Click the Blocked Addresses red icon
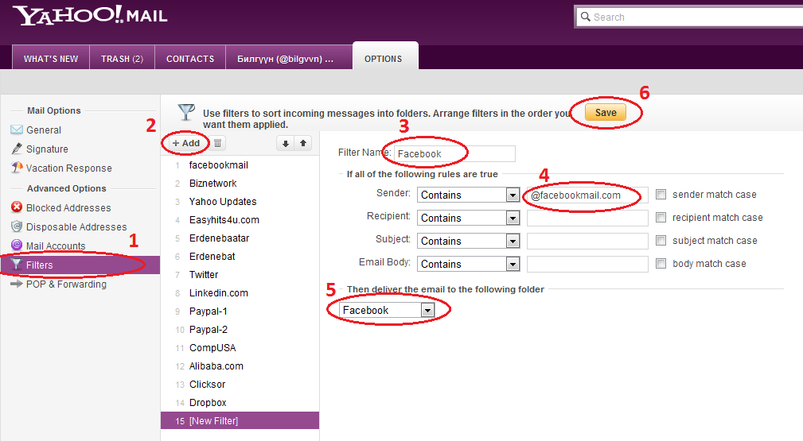 point(17,207)
